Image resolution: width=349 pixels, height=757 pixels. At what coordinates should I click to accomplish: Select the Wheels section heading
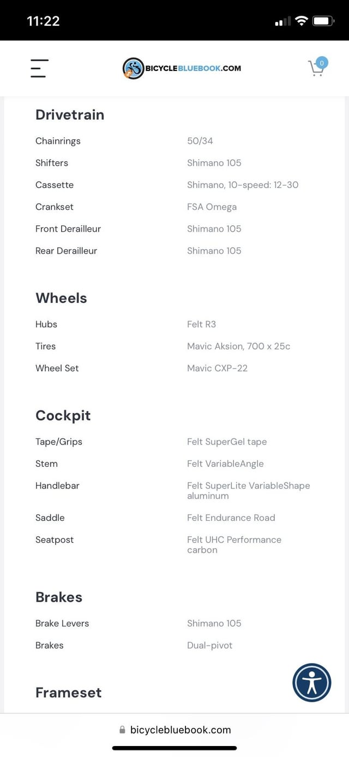(x=61, y=298)
